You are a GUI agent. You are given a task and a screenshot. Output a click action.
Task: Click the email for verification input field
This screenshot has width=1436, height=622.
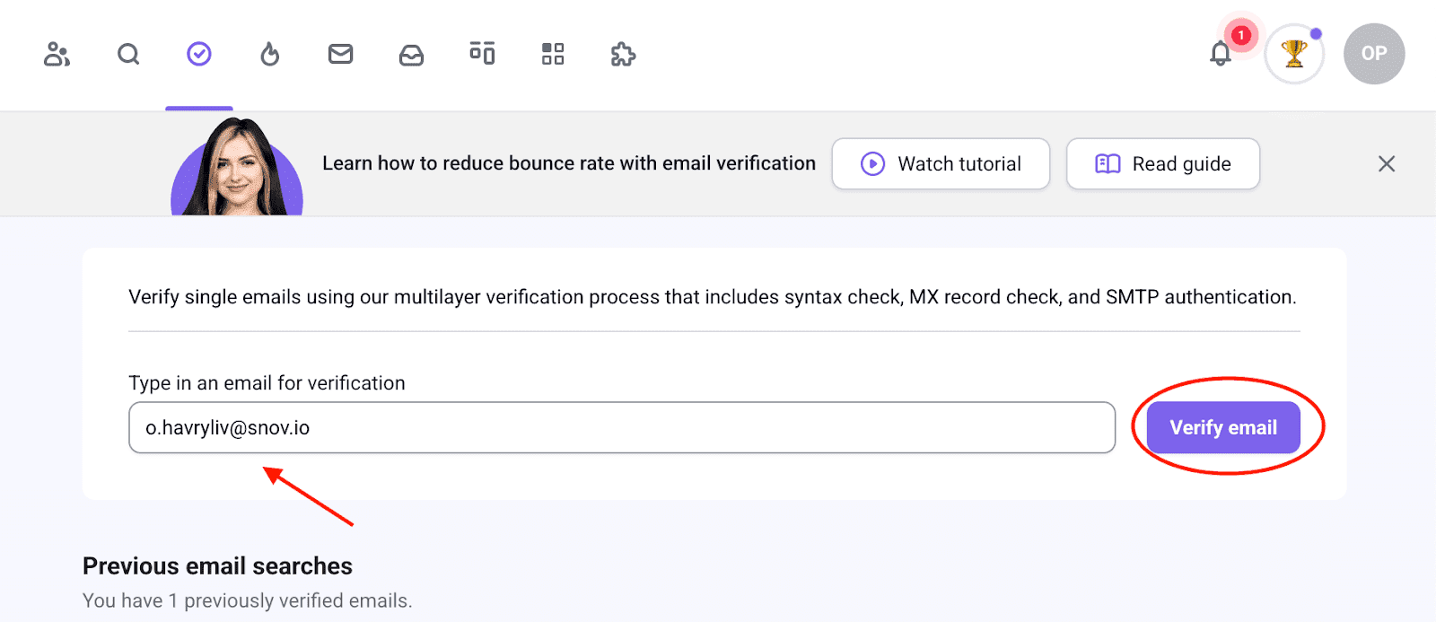point(621,427)
